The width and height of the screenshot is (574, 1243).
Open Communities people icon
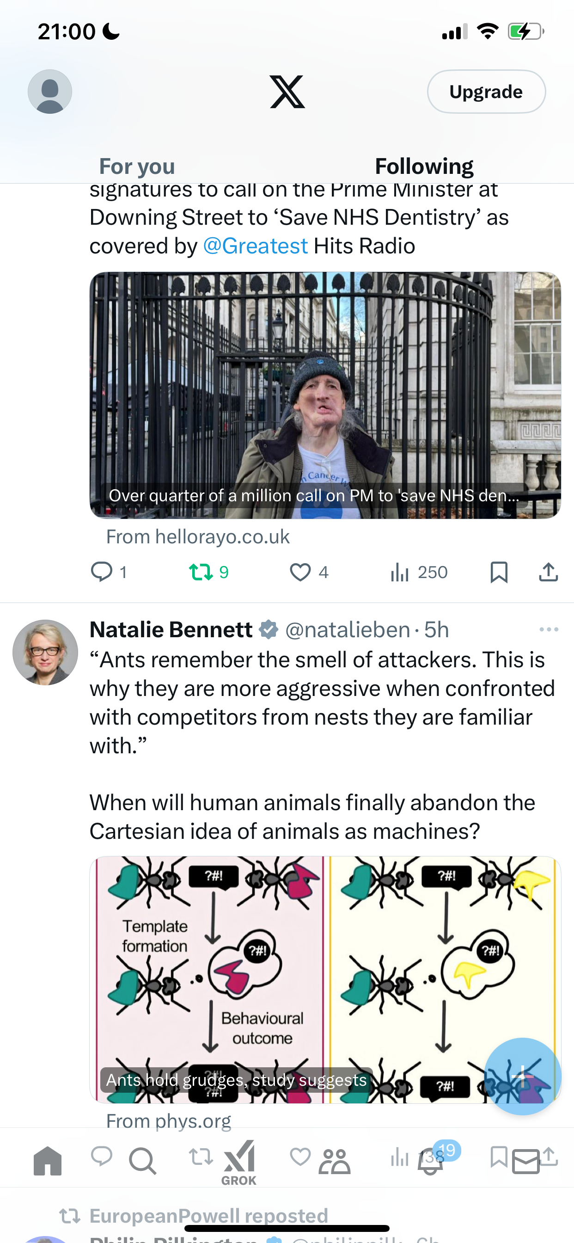pos(334,1161)
